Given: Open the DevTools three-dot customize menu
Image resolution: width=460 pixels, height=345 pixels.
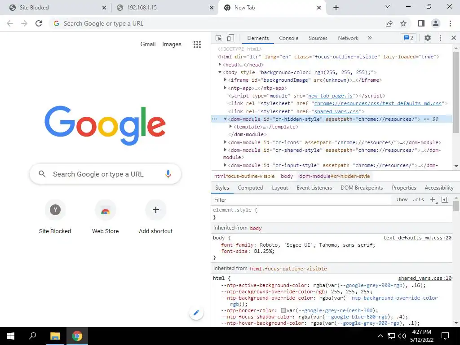Looking at the screenshot, I should pos(440,38).
